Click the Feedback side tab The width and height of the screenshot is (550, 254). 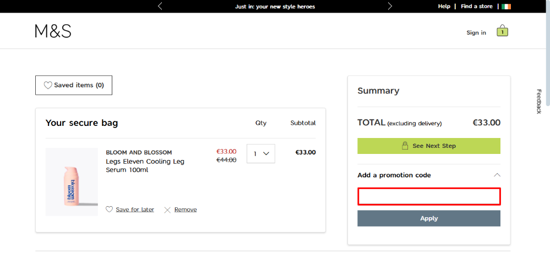coord(539,102)
